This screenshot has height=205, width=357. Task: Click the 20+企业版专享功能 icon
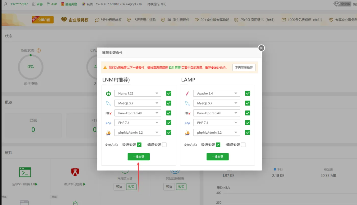(197, 20)
